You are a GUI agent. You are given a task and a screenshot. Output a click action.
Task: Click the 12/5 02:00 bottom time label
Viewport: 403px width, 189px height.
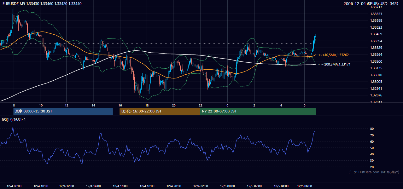(255, 186)
